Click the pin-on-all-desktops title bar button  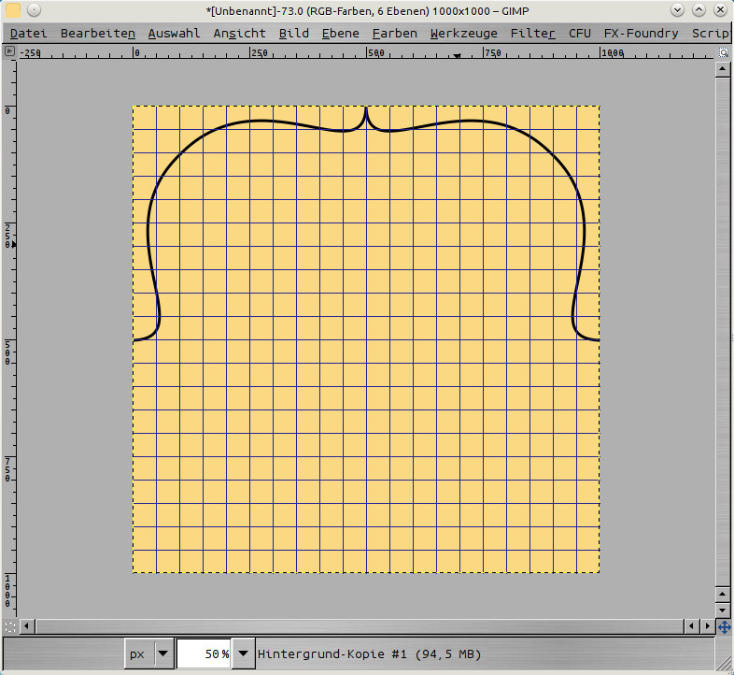coord(34,10)
